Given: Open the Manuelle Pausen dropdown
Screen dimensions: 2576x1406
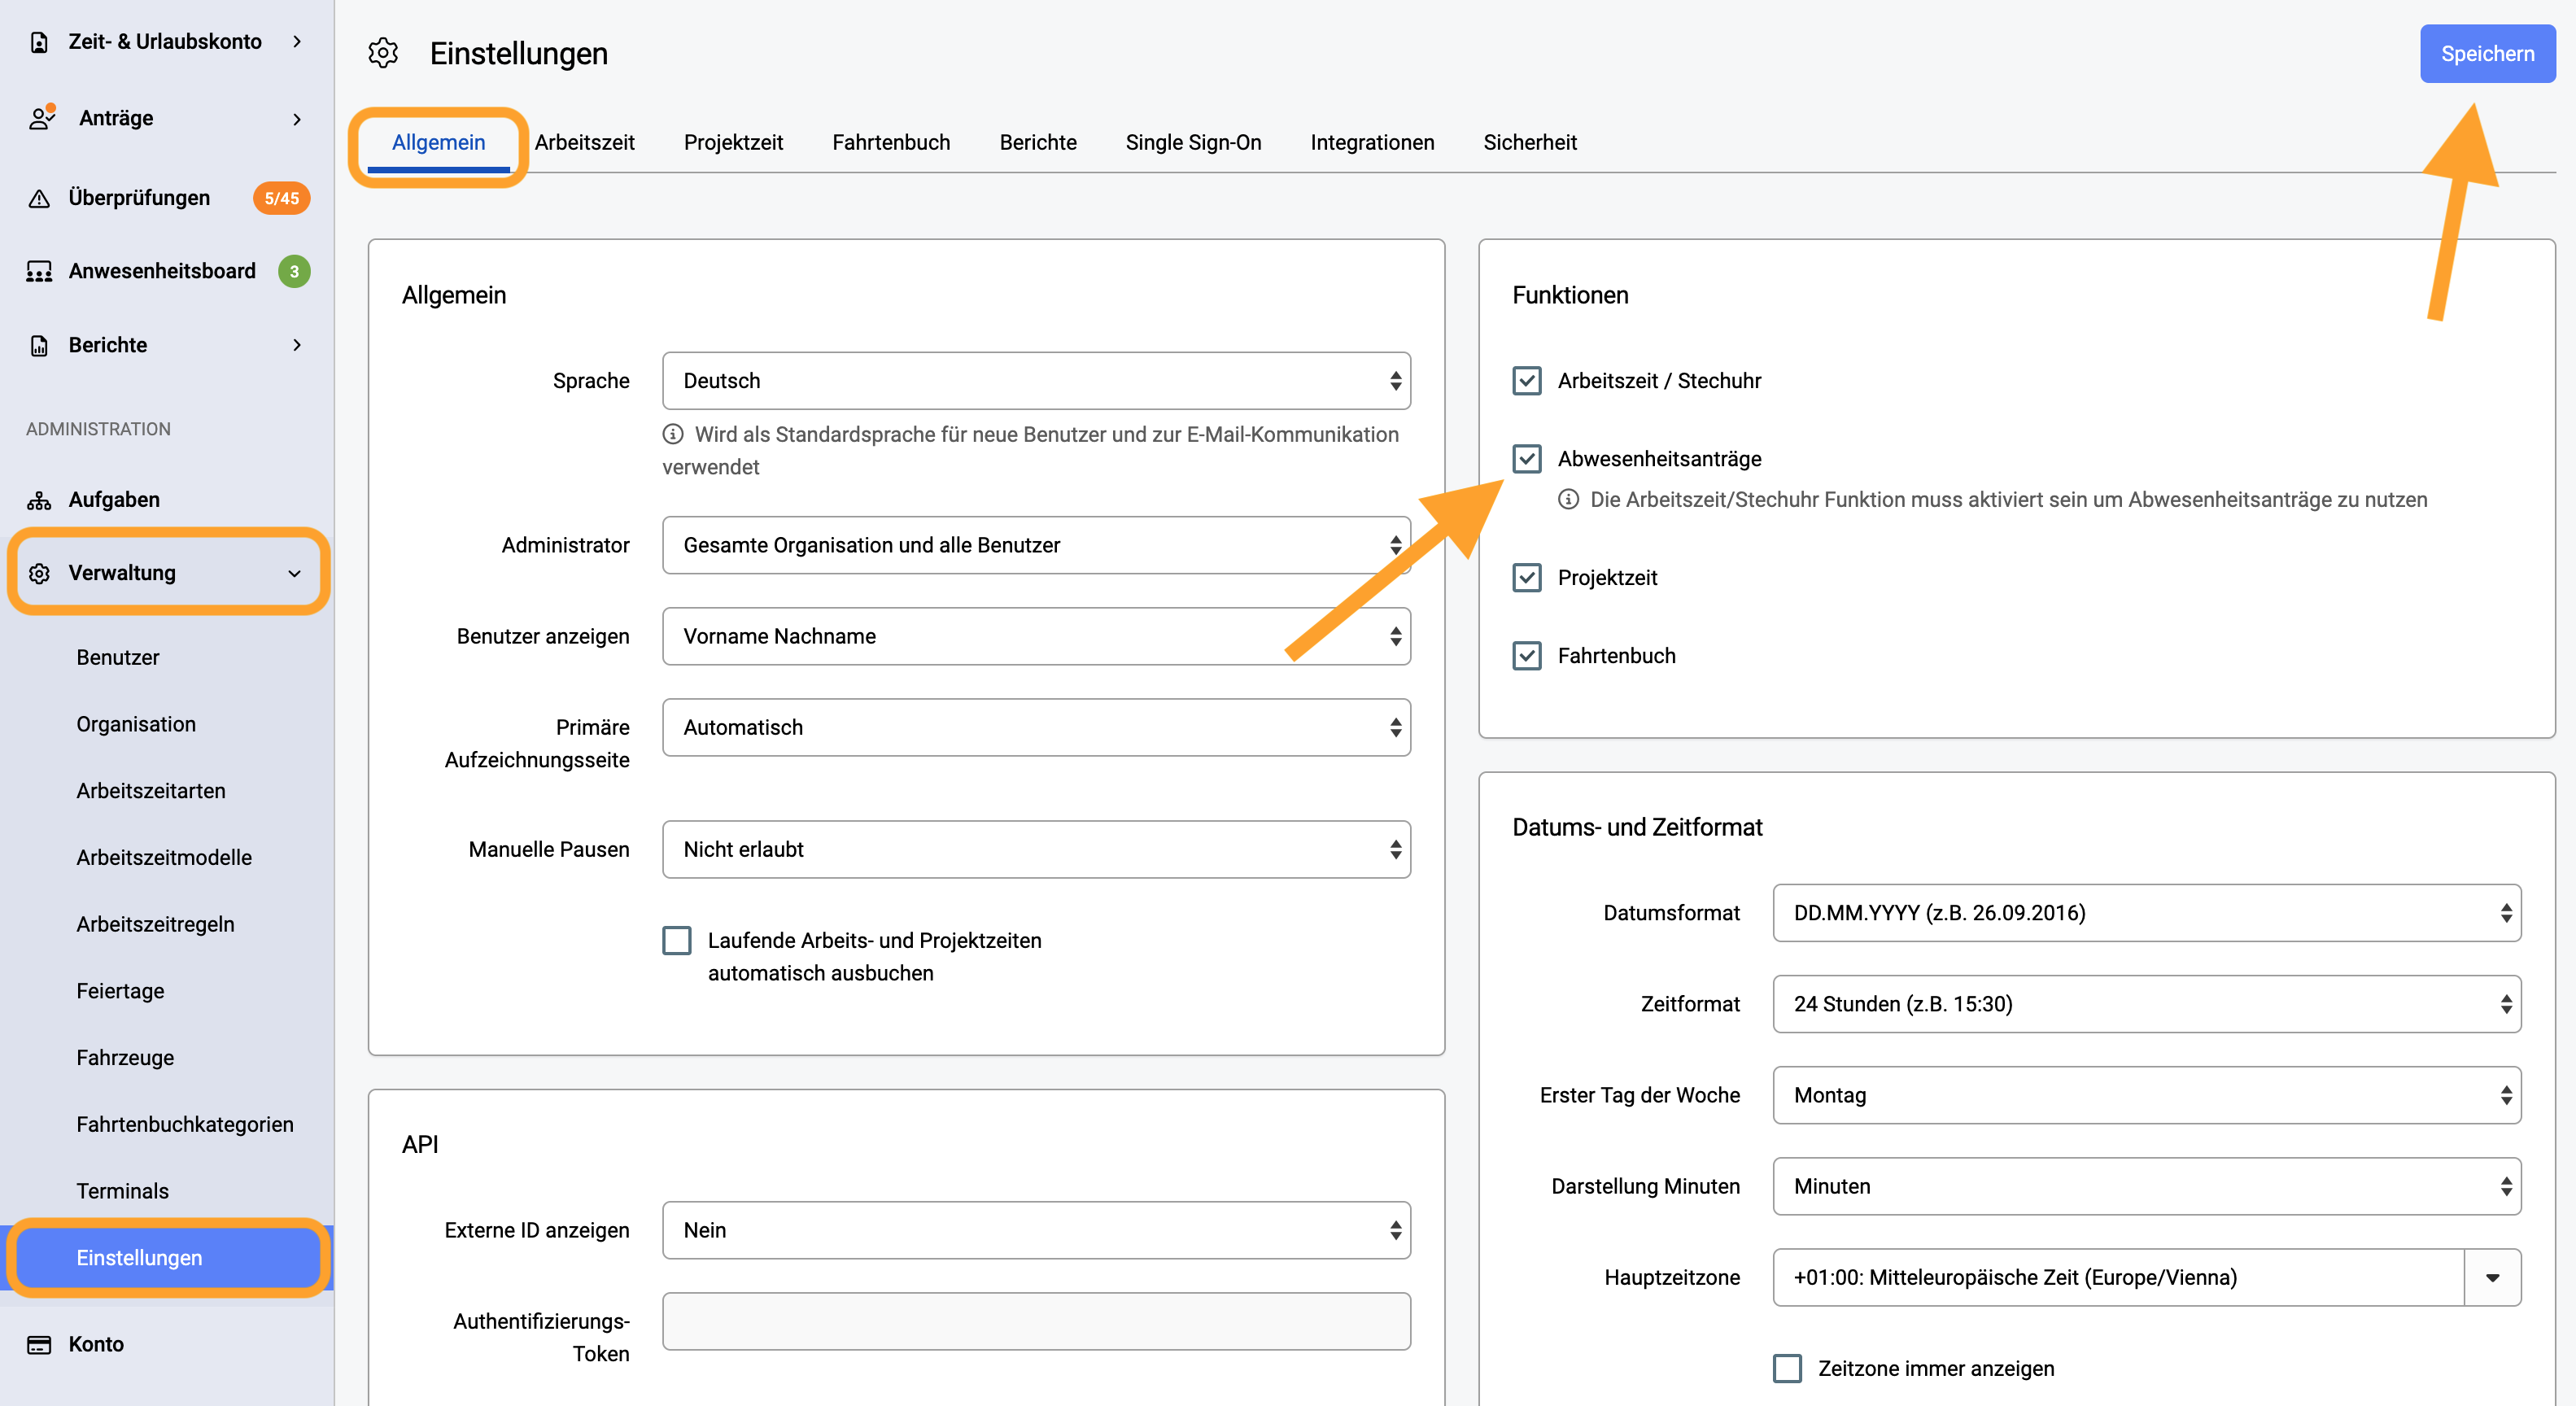Looking at the screenshot, I should tap(1036, 849).
